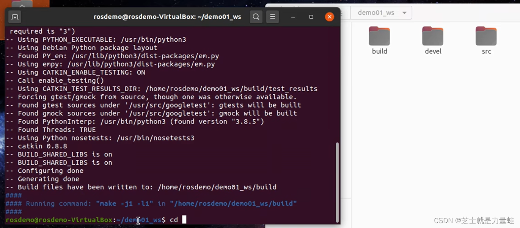Open the terminal hamburger menu
Image resolution: width=520 pixels, height=228 pixels.
(272, 17)
